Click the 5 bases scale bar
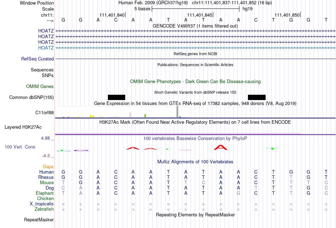 [196, 9]
